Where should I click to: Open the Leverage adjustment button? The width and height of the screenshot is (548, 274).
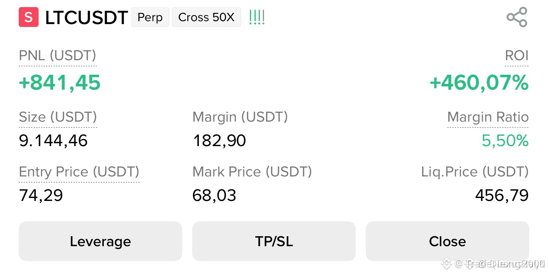point(100,241)
